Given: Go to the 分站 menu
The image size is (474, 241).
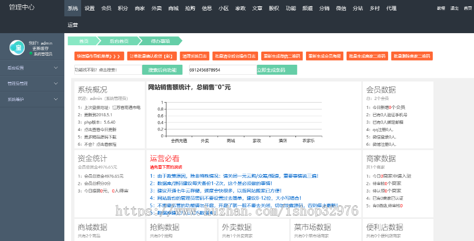Looking at the screenshot, I should coord(358,8).
